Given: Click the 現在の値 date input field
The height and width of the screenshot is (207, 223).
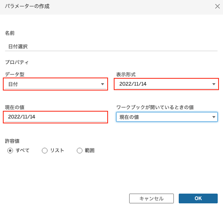Looking at the screenshot, I should click(x=56, y=117).
